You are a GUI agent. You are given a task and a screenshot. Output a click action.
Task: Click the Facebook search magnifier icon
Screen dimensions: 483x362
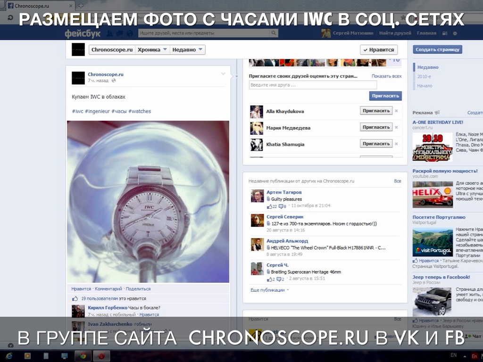pos(274,33)
